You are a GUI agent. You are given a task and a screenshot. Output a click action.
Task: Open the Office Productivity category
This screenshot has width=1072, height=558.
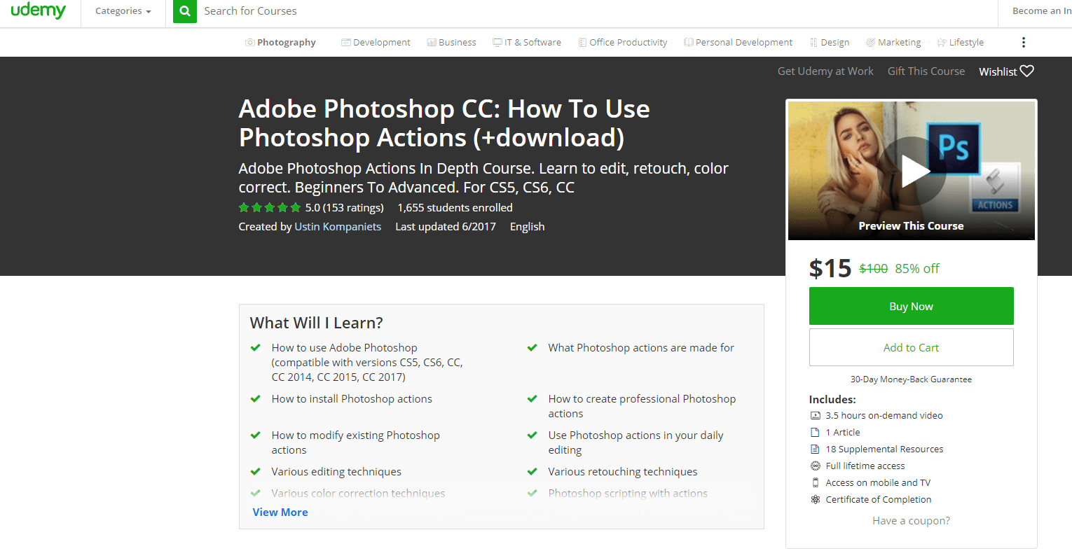pos(623,43)
